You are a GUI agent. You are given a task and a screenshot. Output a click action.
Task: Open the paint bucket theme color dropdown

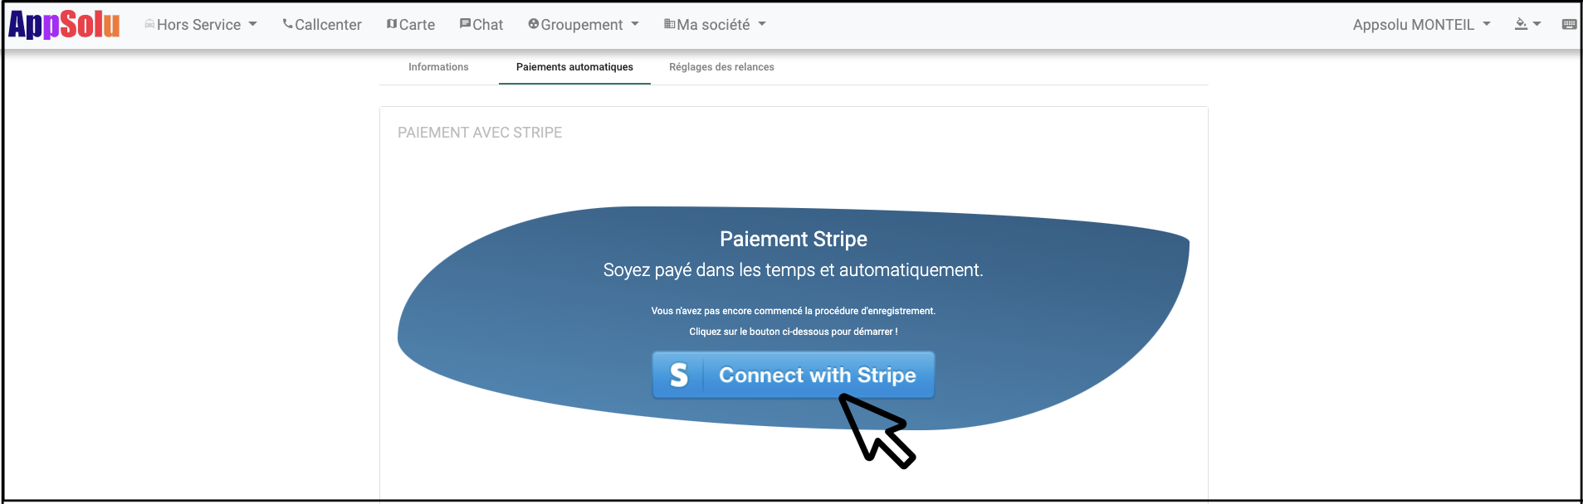1527,24
